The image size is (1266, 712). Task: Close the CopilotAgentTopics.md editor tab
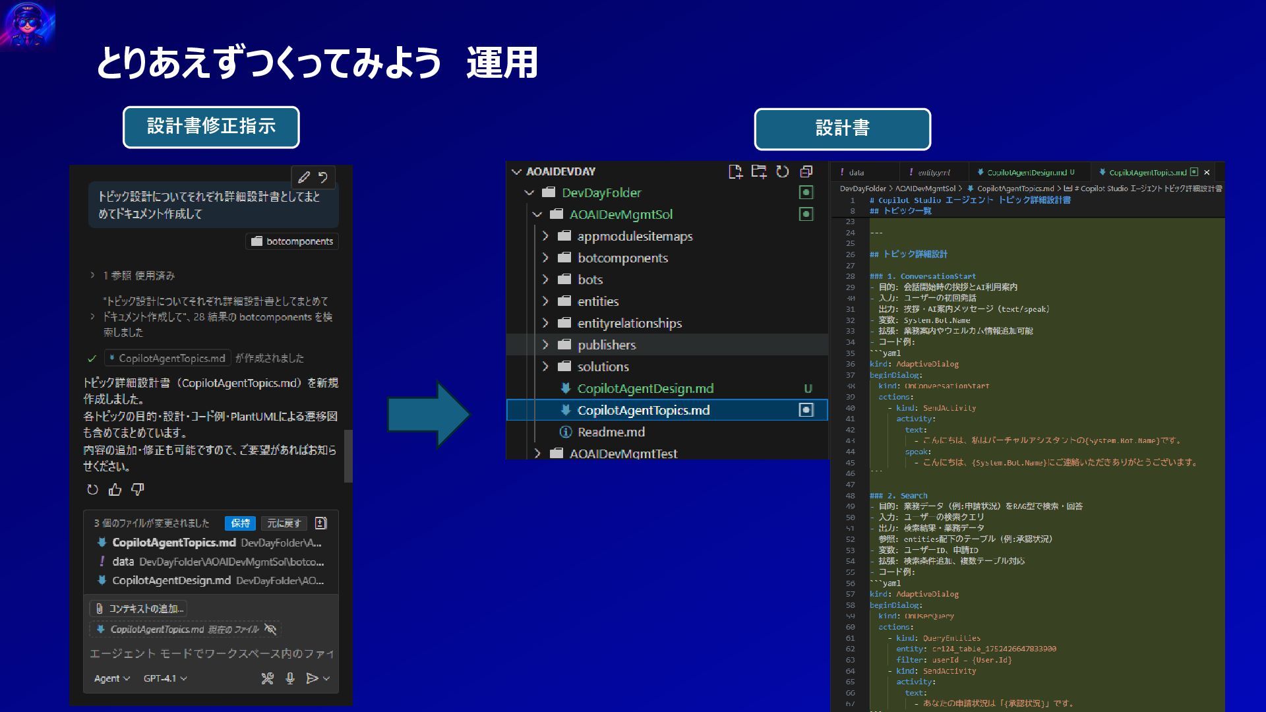1207,173
